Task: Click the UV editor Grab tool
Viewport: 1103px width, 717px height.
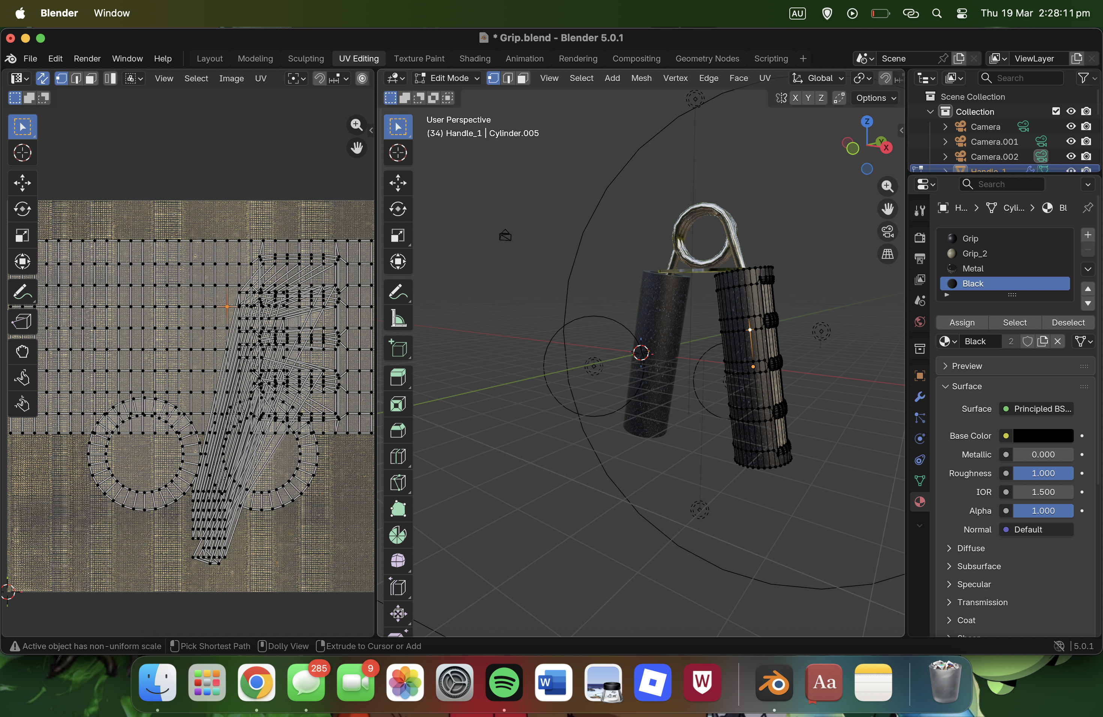Action: click(x=22, y=351)
